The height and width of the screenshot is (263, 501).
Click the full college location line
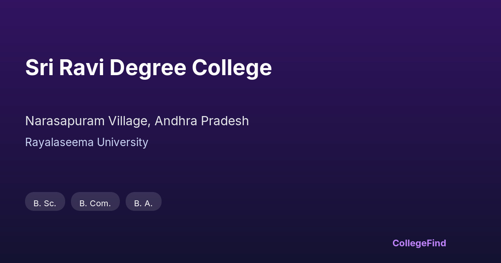137,121
